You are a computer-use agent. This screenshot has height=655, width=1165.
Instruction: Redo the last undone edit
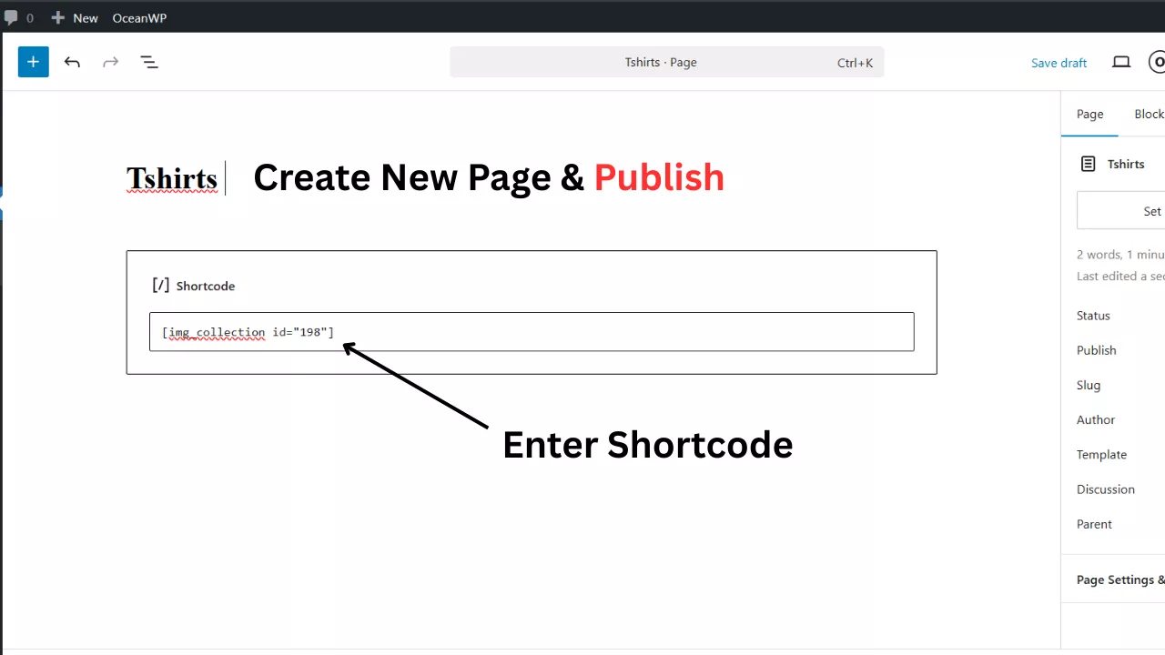pos(110,62)
